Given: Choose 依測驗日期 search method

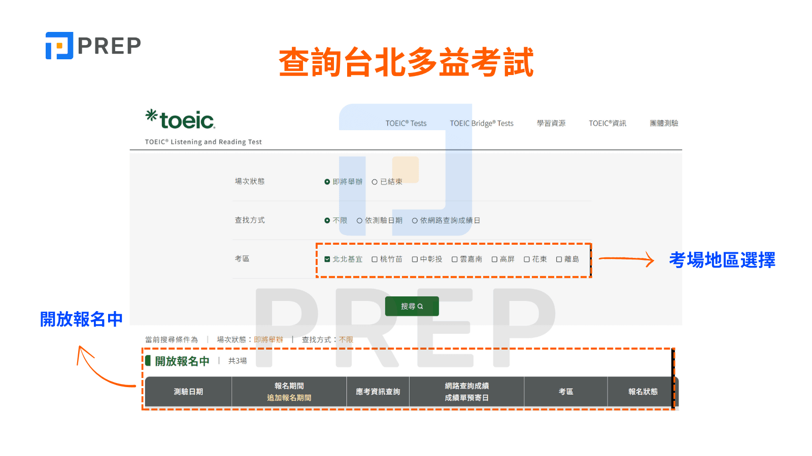Looking at the screenshot, I should 359,220.
